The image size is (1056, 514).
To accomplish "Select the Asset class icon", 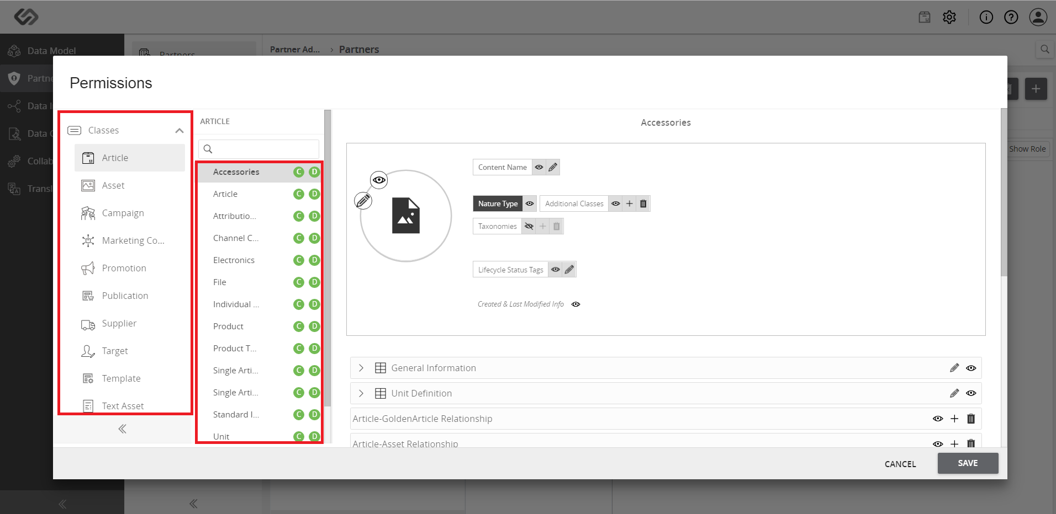I will tap(88, 185).
